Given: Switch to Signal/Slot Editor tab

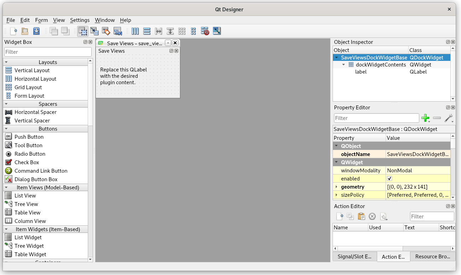Looking at the screenshot, I should 355,257.
